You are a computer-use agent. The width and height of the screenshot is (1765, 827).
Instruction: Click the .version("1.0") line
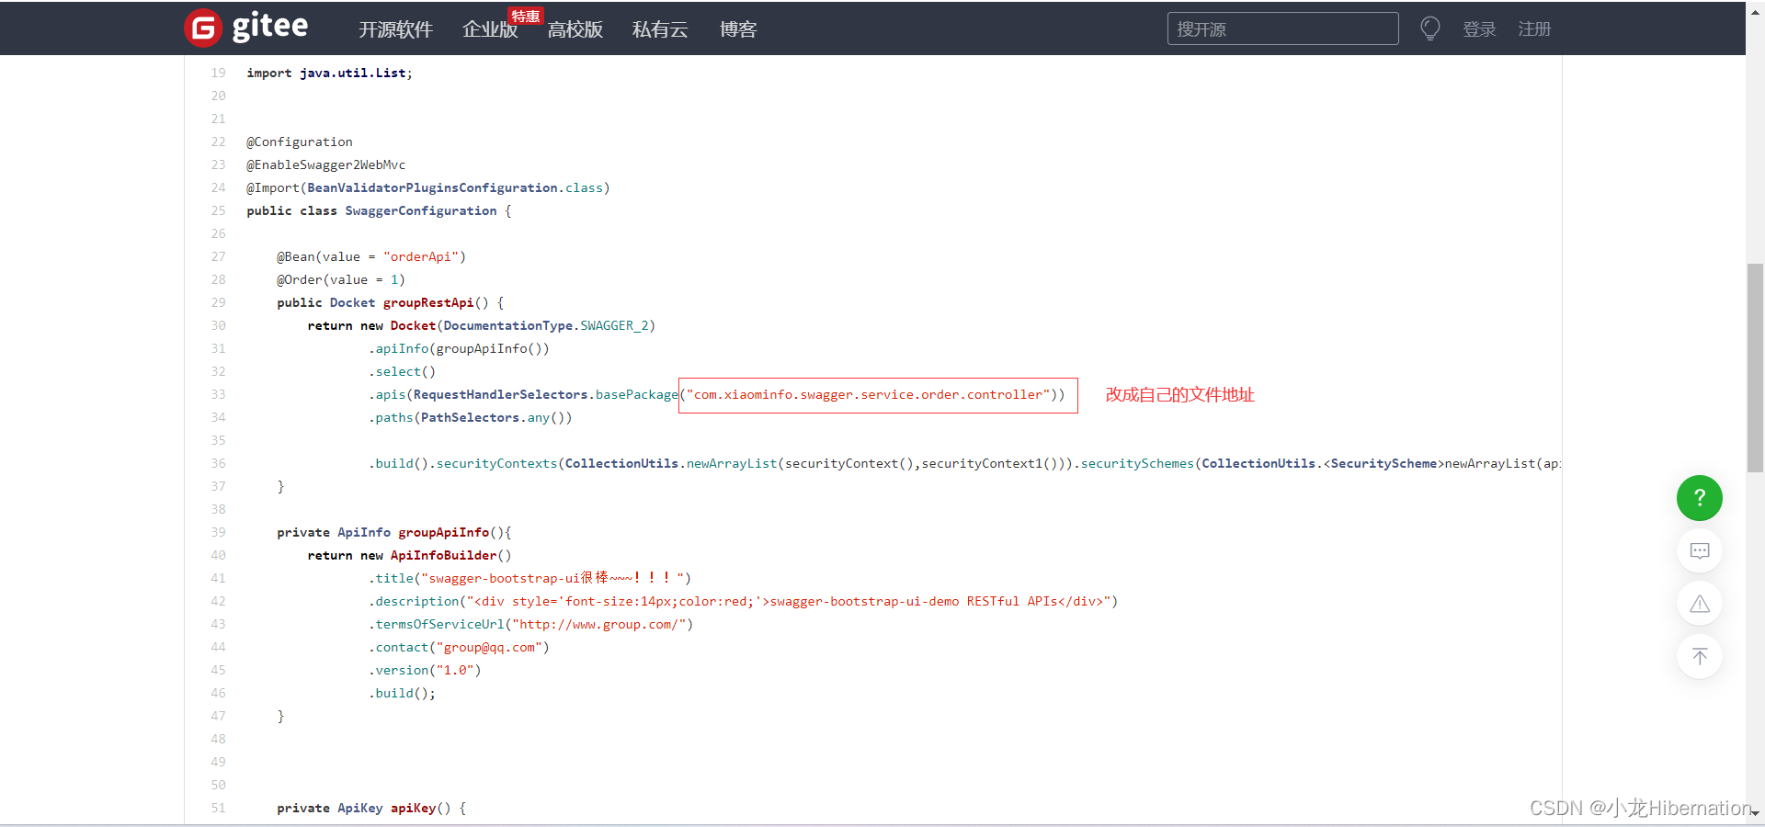425,670
